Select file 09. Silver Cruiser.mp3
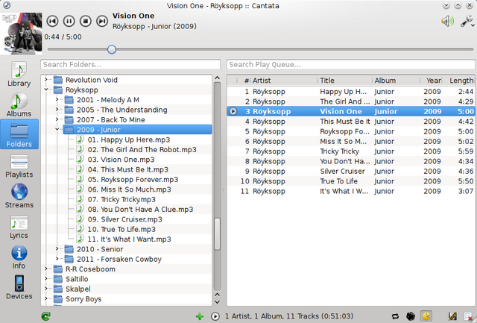This screenshot has height=323, width=477. point(124,219)
